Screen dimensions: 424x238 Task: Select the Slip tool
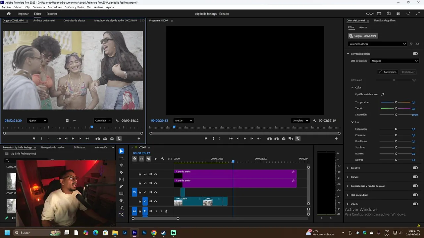click(x=121, y=179)
